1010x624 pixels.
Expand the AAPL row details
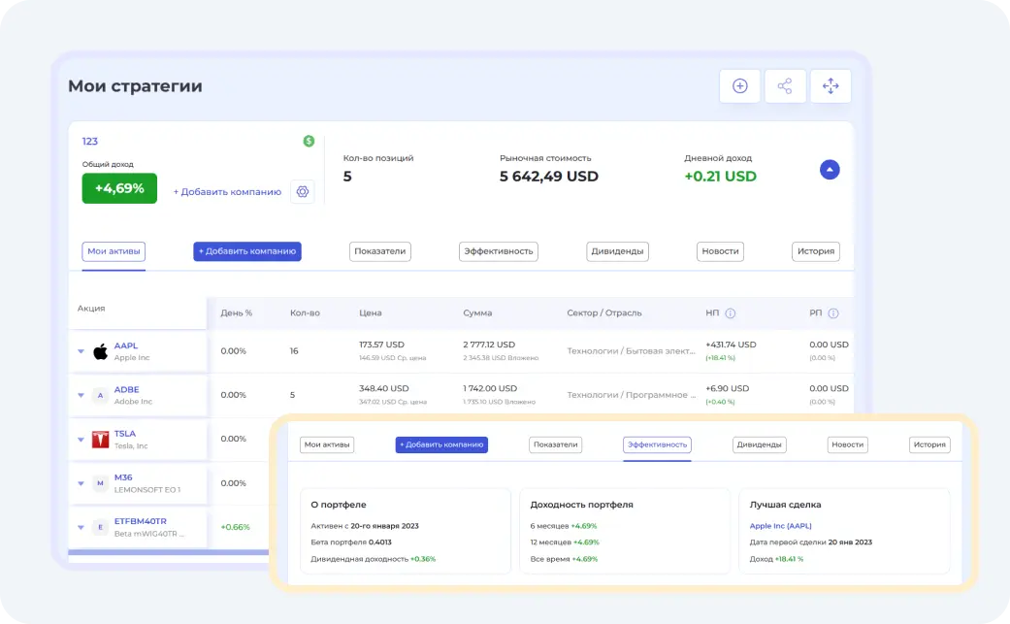point(81,351)
